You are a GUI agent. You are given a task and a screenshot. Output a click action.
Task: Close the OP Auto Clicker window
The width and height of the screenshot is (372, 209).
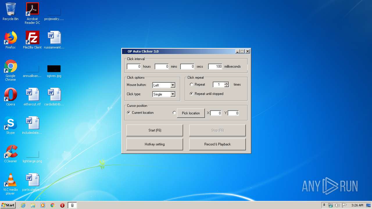pos(248,51)
